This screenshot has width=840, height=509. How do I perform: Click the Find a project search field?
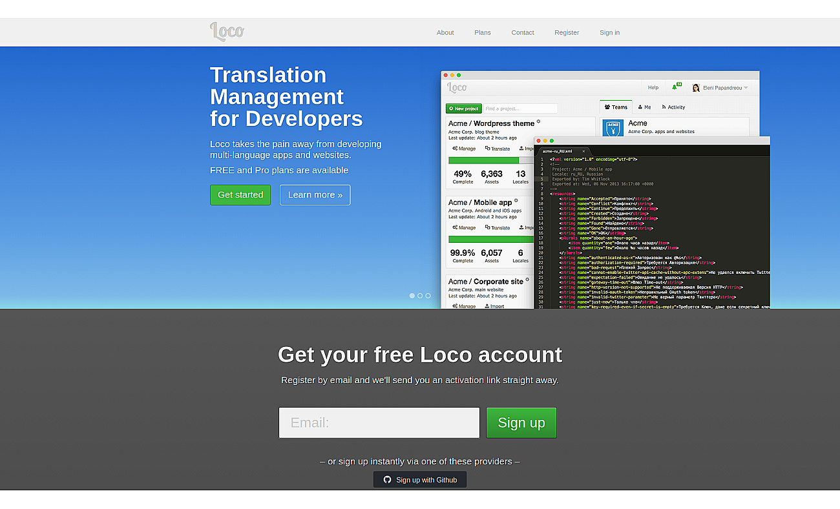click(x=521, y=109)
